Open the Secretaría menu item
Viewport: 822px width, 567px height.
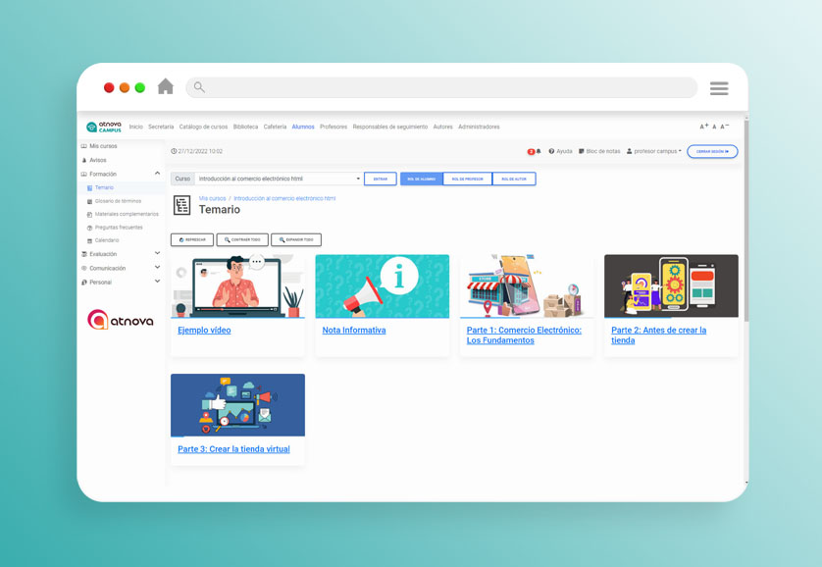coord(161,127)
